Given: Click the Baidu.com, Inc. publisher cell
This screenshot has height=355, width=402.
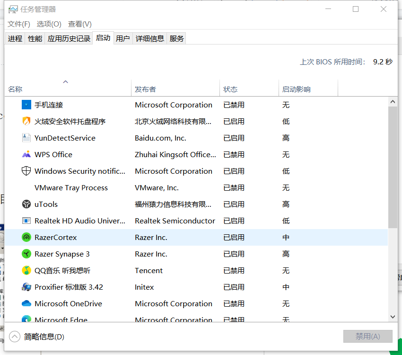Looking at the screenshot, I should tap(160, 138).
